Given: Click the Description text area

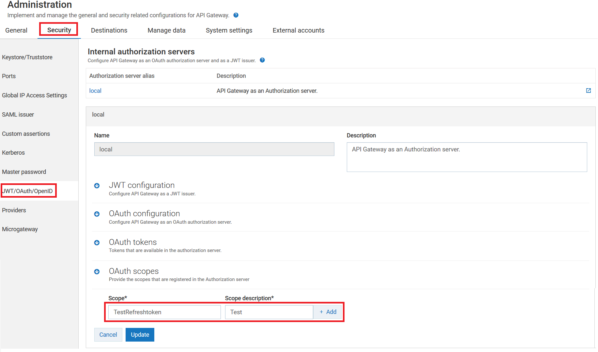Looking at the screenshot, I should pyautogui.click(x=467, y=157).
